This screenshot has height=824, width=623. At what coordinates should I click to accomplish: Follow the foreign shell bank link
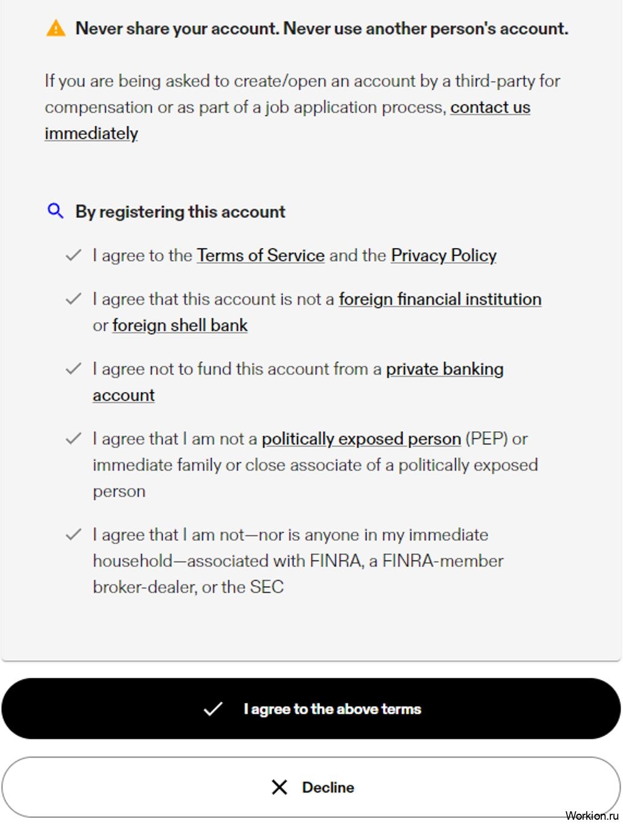180,325
